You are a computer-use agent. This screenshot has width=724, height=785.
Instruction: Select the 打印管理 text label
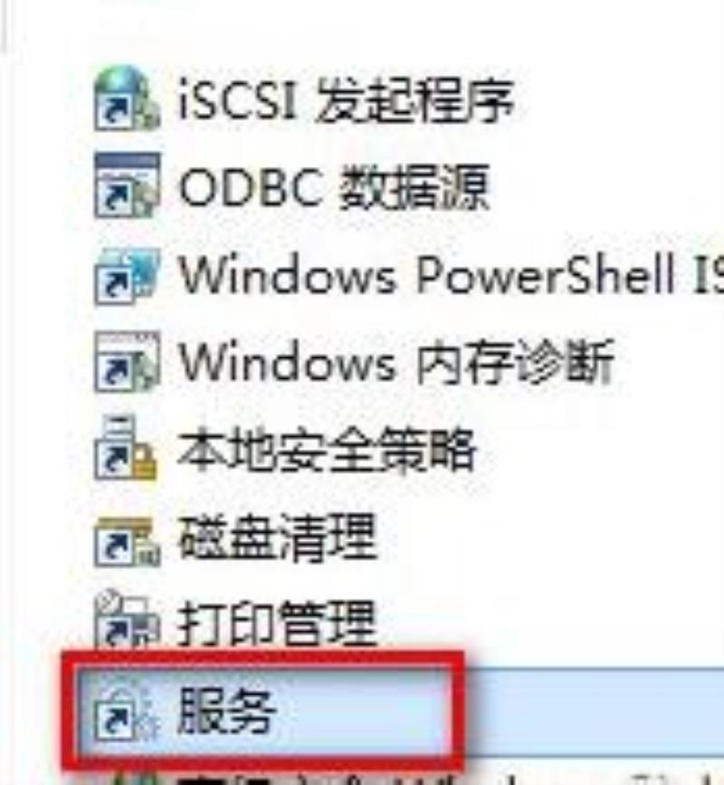pyautogui.click(x=277, y=624)
